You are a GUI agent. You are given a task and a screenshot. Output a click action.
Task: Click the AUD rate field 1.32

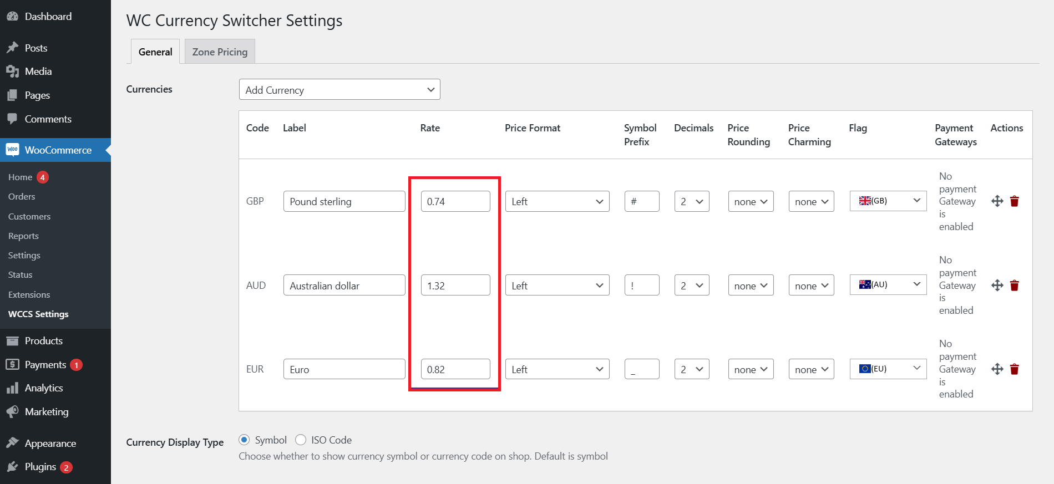pyautogui.click(x=455, y=286)
